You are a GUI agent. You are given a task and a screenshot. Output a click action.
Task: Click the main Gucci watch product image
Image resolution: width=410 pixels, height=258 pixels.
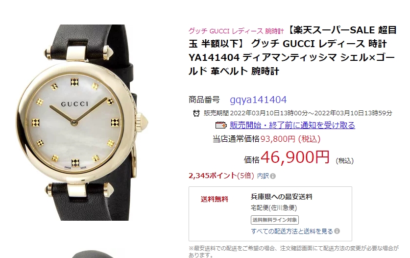tap(81, 122)
